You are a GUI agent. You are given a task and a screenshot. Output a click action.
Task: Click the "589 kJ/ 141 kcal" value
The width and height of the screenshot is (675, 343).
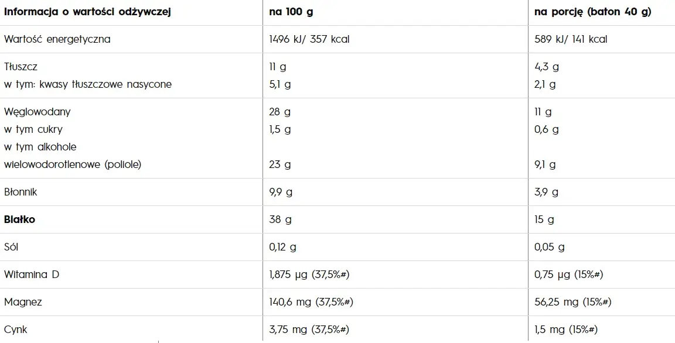(571, 40)
